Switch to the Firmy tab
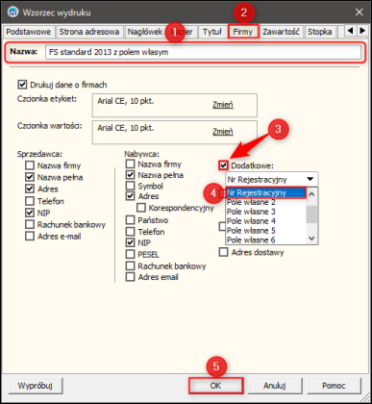 tap(243, 32)
